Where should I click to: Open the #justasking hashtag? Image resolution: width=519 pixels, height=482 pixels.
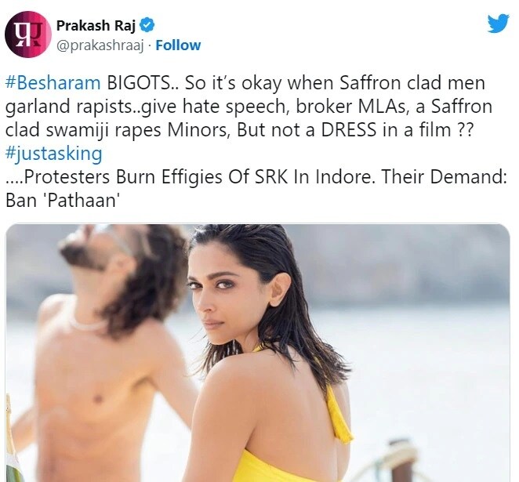(54, 154)
